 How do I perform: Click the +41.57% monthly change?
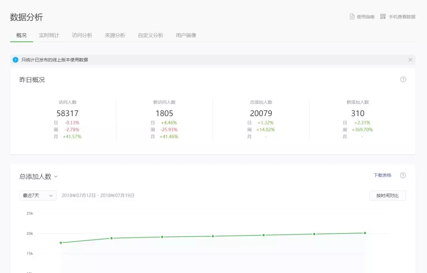coord(72,137)
